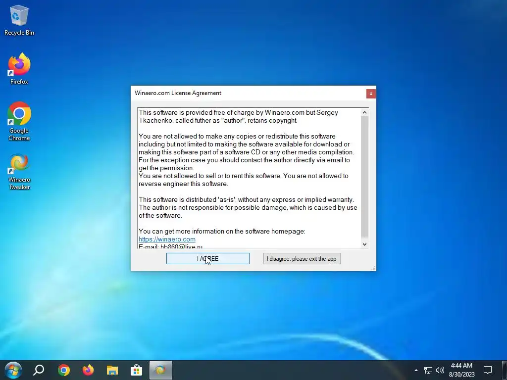This screenshot has width=507, height=380.
Task: Click the license text scrollbar thumb
Action: (x=364, y=177)
